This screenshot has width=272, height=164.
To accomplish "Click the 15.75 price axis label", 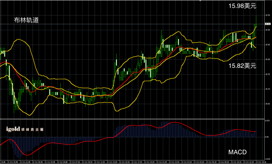I will pyautogui.click(x=267, y=74).
